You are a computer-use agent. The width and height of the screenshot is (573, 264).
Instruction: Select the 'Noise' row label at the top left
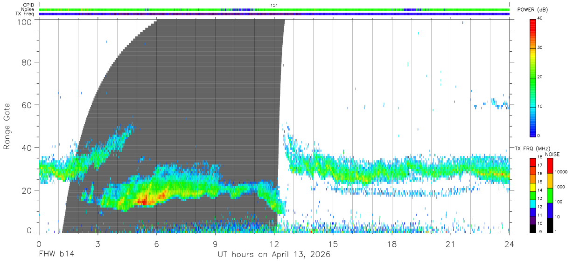click(28, 9)
